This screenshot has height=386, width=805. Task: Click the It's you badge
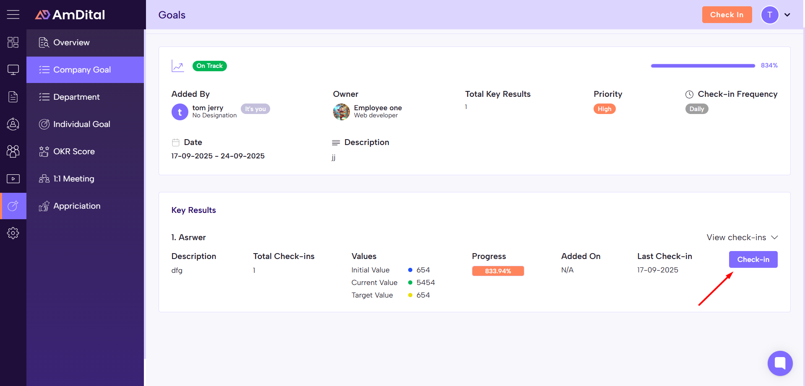point(255,109)
